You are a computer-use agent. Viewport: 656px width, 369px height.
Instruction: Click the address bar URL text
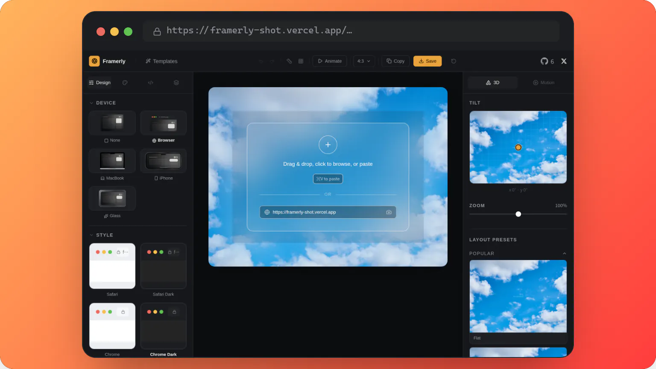[x=259, y=30]
